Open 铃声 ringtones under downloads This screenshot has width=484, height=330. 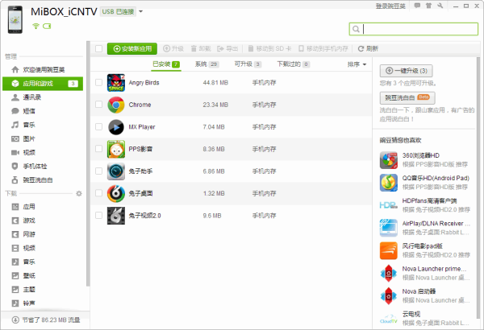(43, 303)
